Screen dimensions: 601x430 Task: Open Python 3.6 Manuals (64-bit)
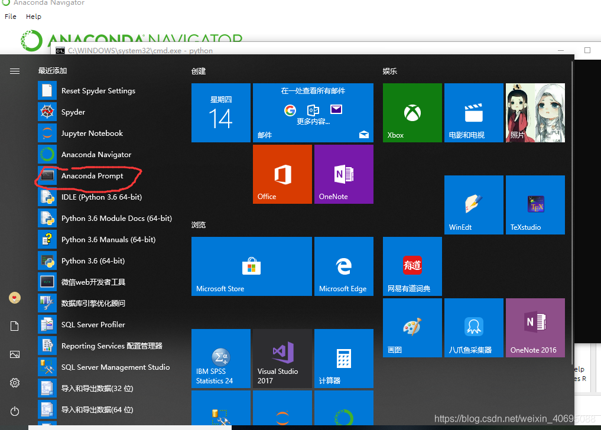click(105, 240)
